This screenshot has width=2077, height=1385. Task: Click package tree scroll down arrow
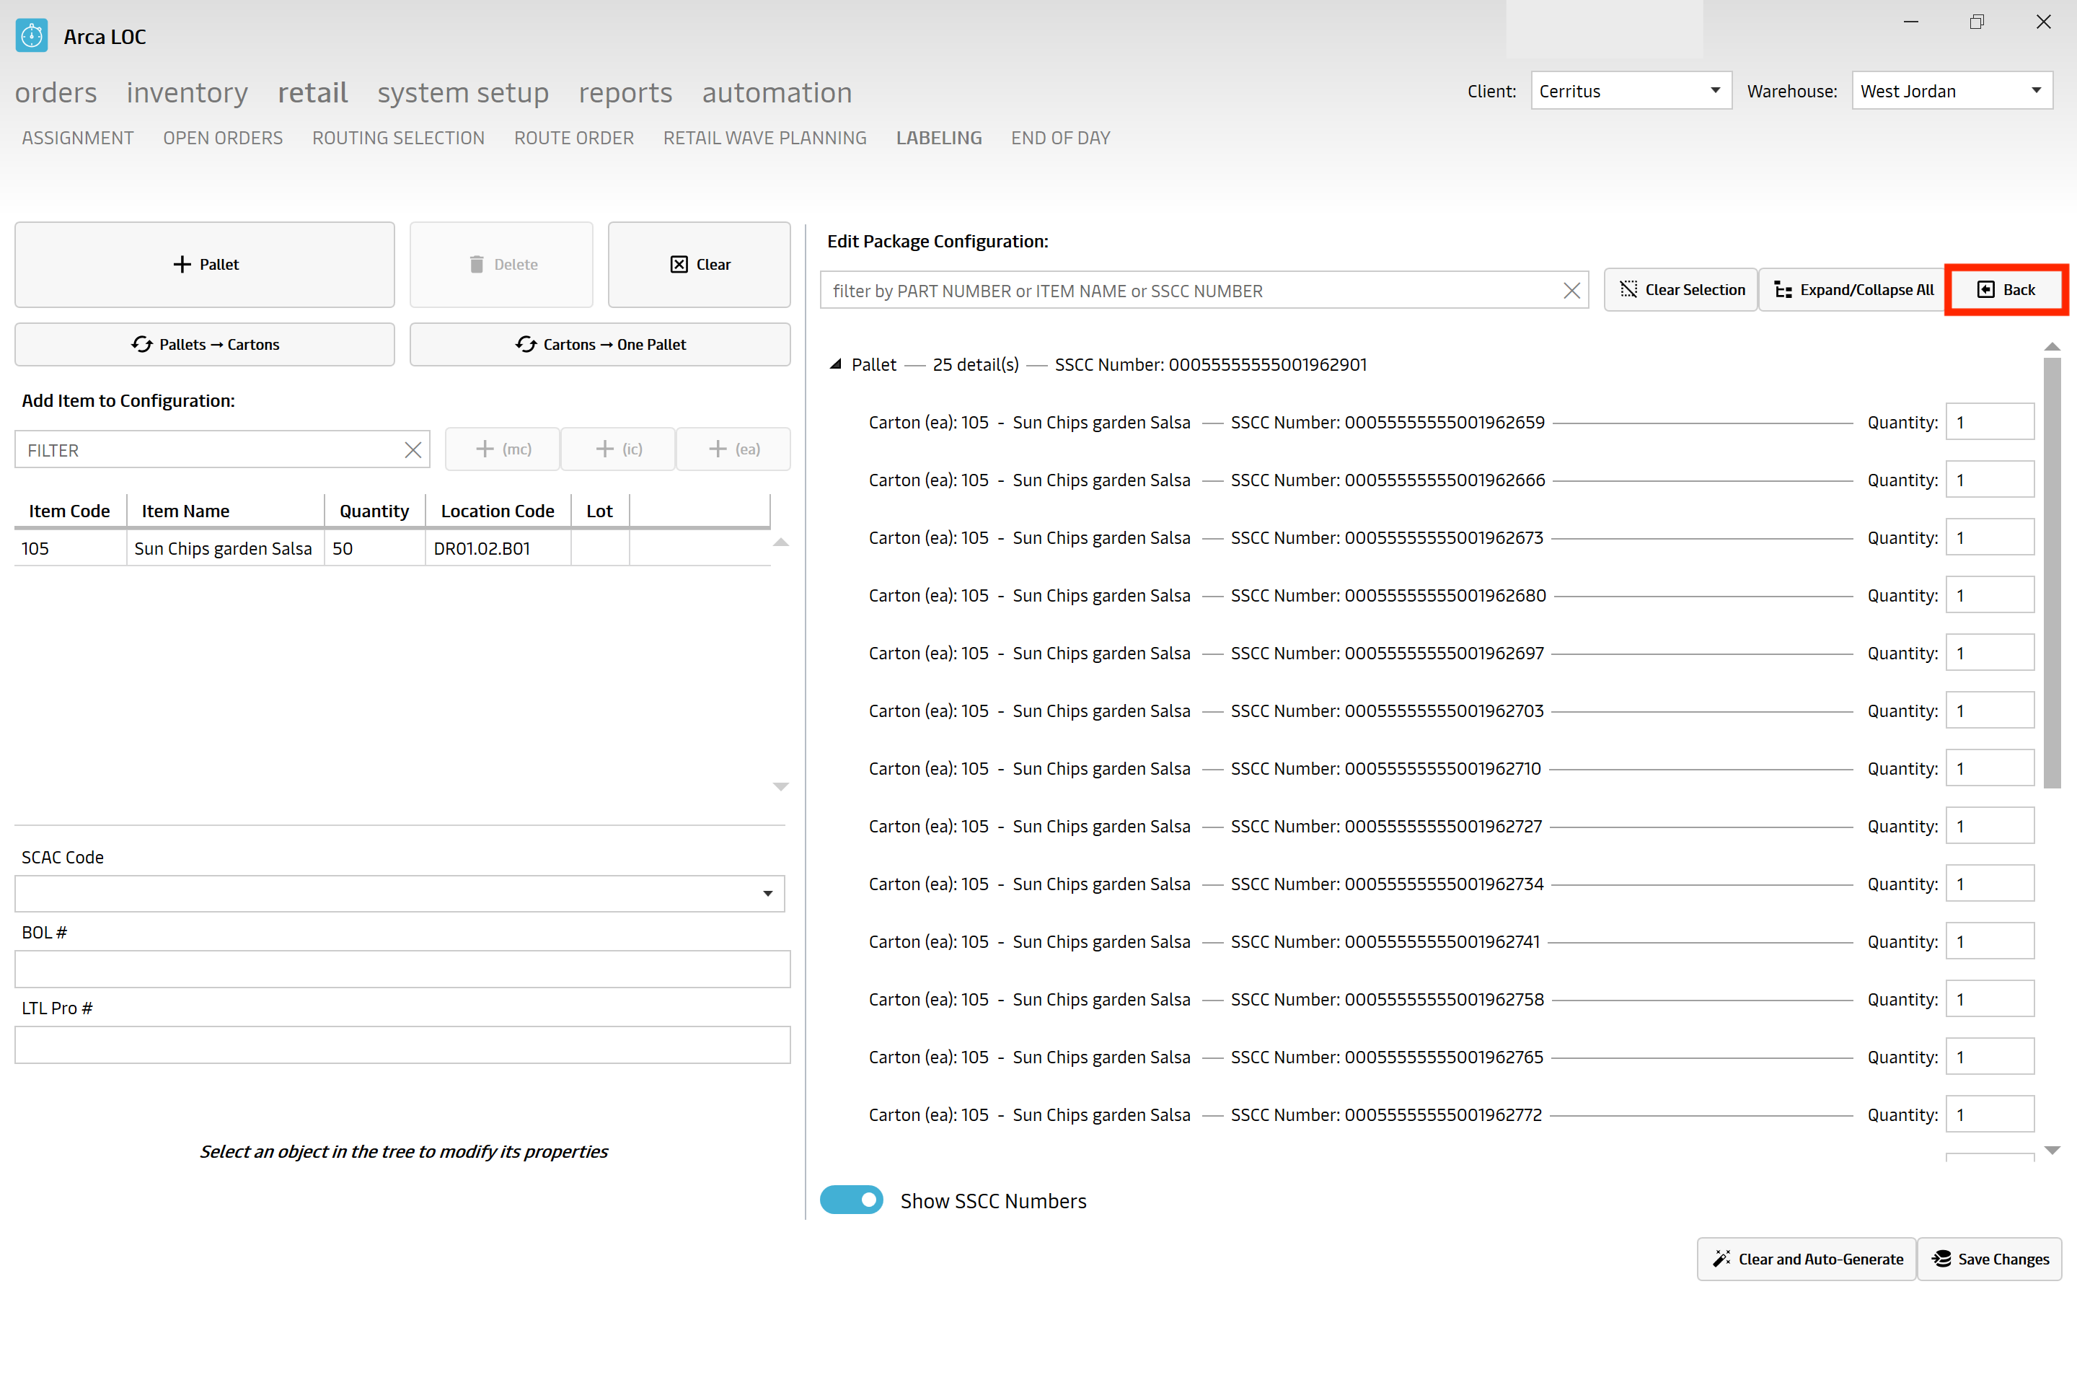click(2052, 1150)
